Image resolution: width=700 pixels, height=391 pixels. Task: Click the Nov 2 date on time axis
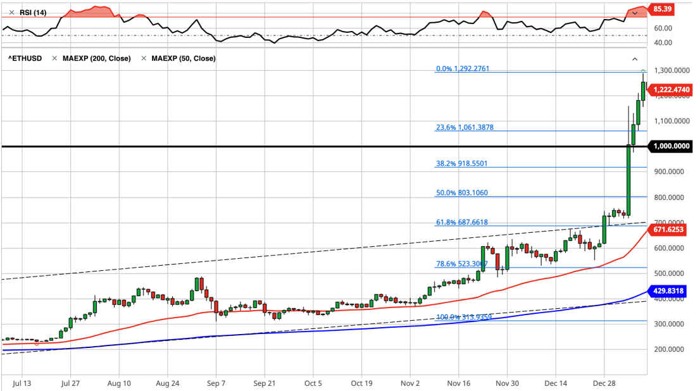pyautogui.click(x=410, y=383)
